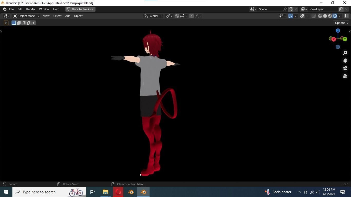Launch Blender from the taskbar
The image size is (351, 197).
coord(143,192)
